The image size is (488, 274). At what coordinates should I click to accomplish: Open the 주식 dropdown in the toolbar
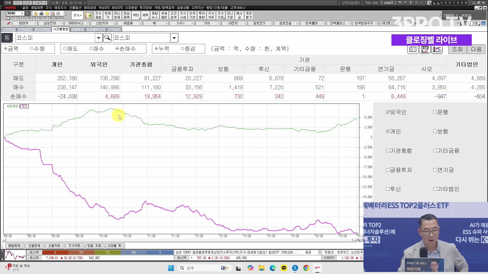(78, 15)
